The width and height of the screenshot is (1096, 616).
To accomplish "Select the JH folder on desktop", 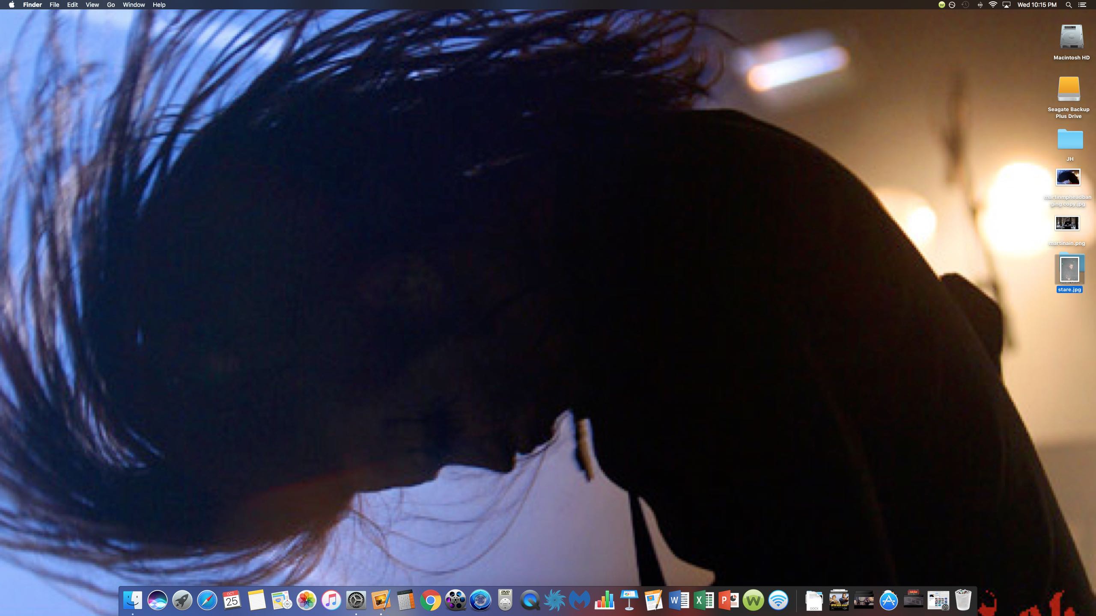I will click(1070, 145).
